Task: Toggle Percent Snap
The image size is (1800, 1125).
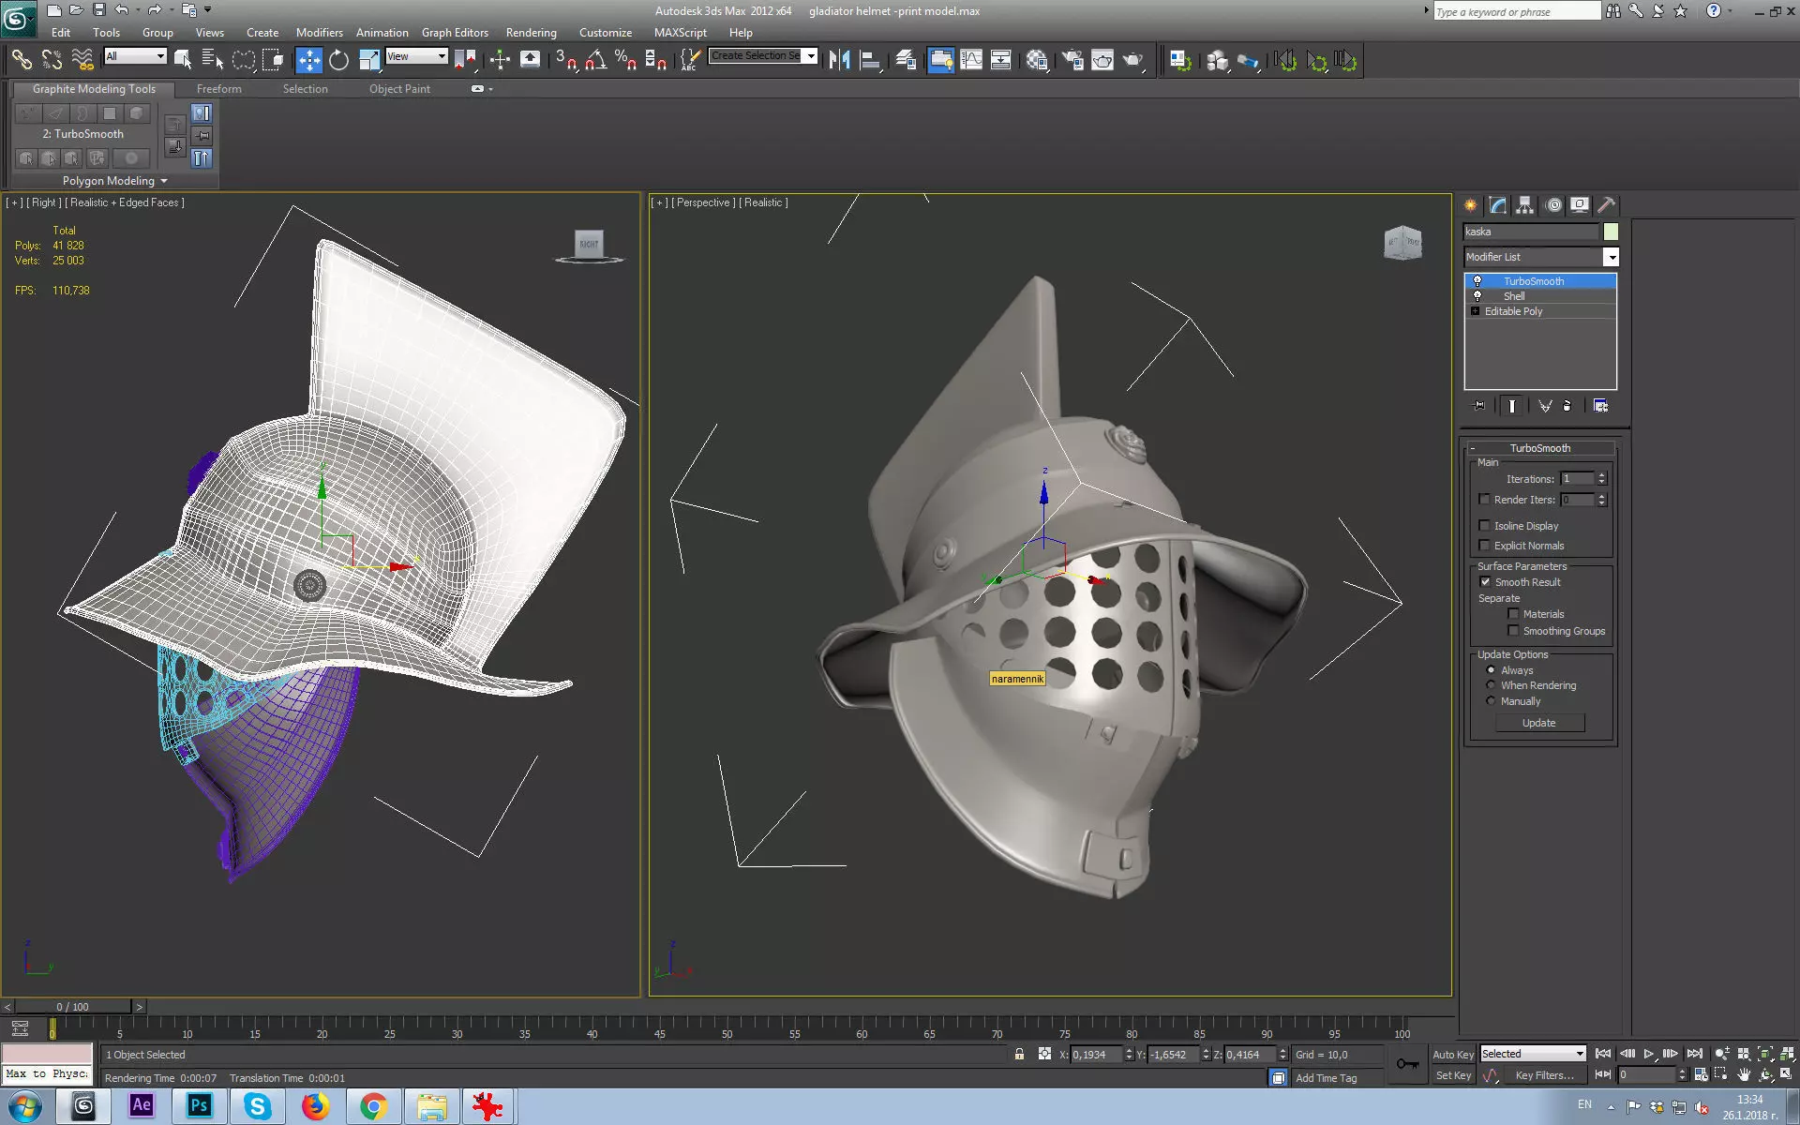Action: pos(625,61)
